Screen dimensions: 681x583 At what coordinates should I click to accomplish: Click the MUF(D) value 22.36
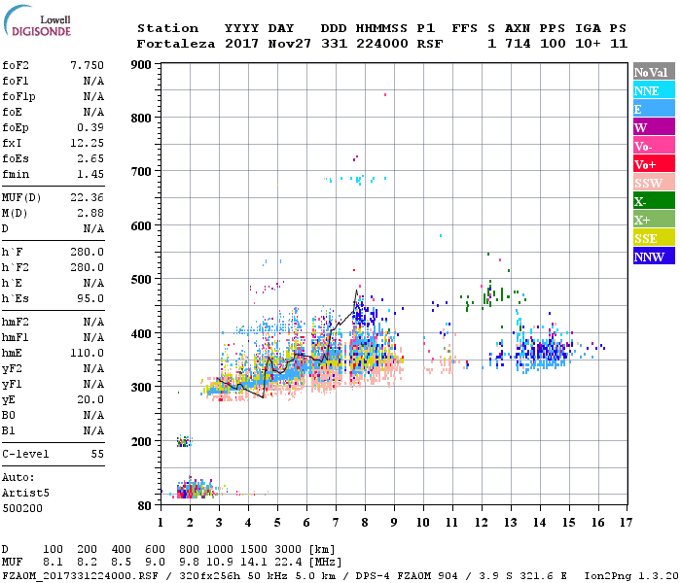pyautogui.click(x=87, y=198)
